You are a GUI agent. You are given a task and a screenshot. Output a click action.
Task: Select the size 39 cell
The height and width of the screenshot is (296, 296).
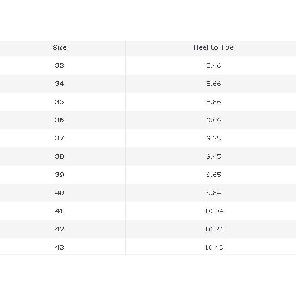[60, 175]
